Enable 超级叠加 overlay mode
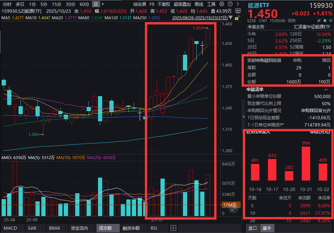The width and height of the screenshot is (334, 233). (x=182, y=4)
